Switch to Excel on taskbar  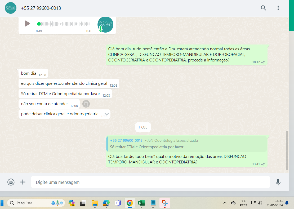141,203
